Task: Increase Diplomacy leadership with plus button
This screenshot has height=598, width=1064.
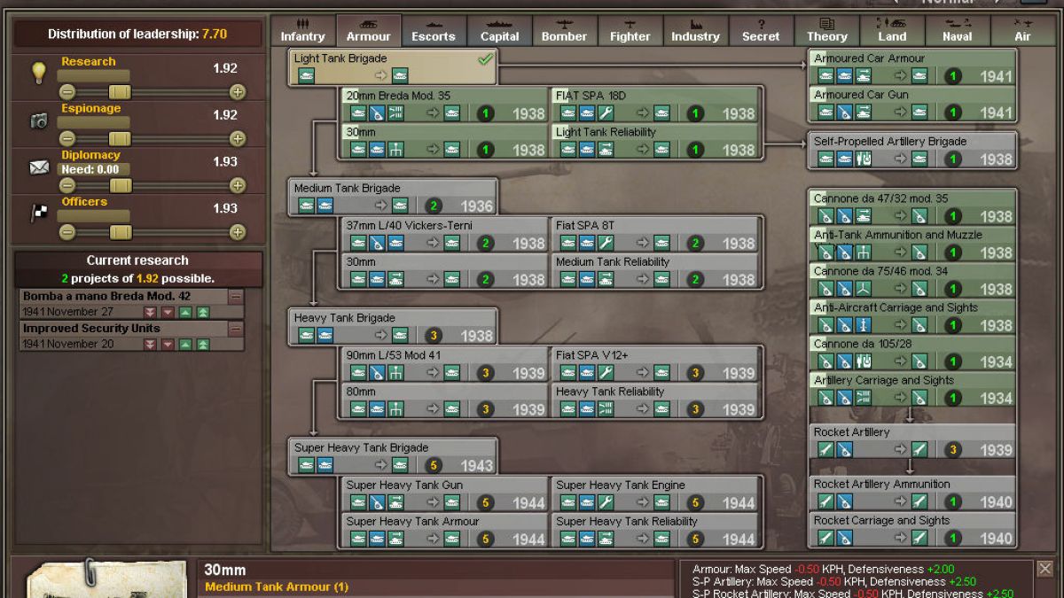Action: pos(237,186)
